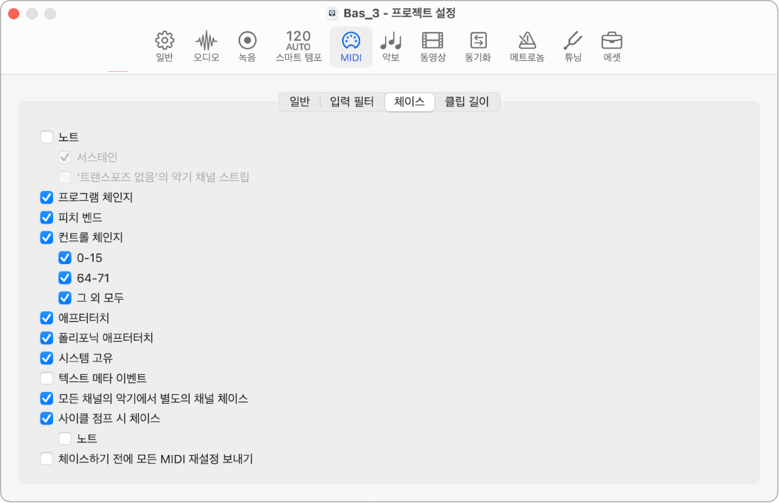This screenshot has width=779, height=503.
Task: Select the MIDI settings pane icon
Action: (351, 47)
